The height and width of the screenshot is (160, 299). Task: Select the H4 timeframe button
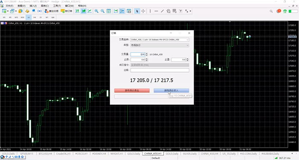coord(35,17)
